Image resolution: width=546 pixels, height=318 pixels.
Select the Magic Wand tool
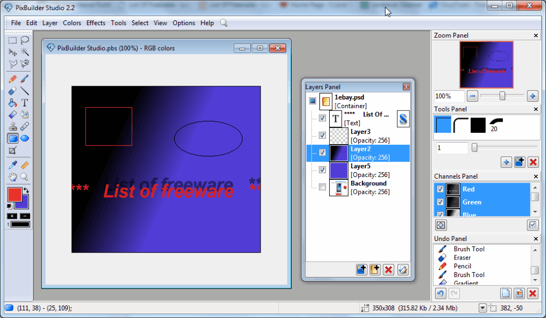[25, 52]
